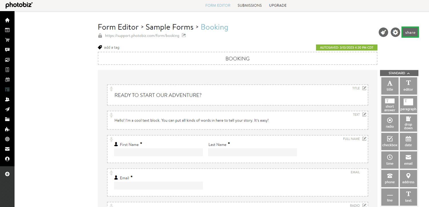Add a short answer element from the panel
This screenshot has width=429, height=207.
tap(390, 104)
